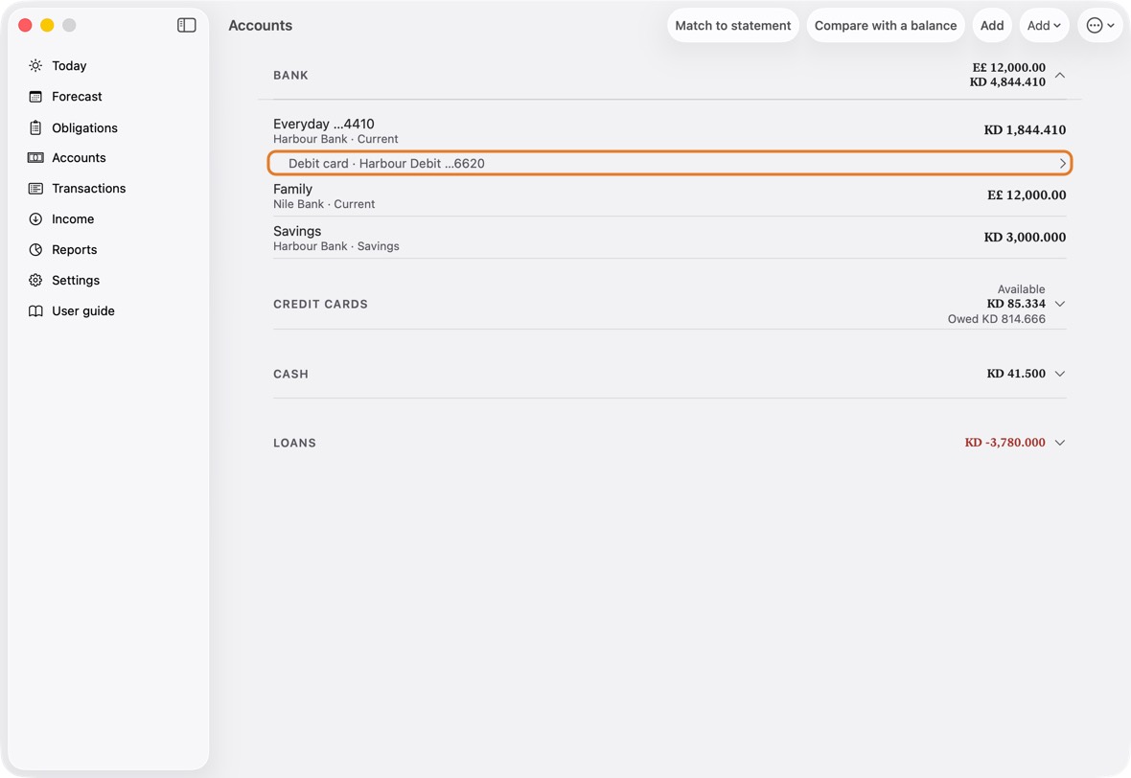Screen dimensions: 1131x778
Task: Click the Owed KD 814.666 text
Action: tap(996, 319)
